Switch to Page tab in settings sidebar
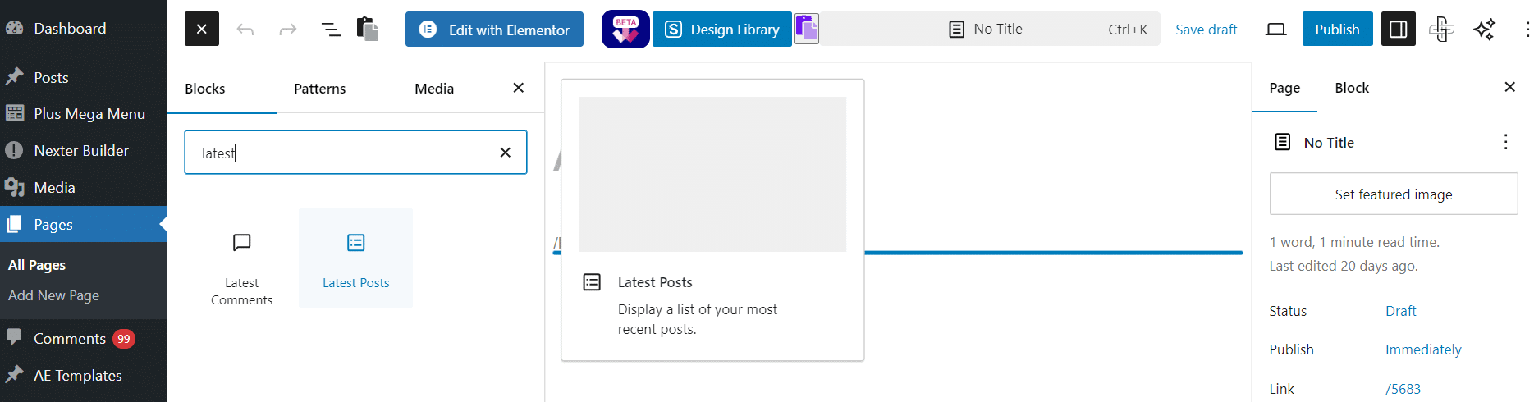The height and width of the screenshot is (402, 1534). [x=1284, y=88]
